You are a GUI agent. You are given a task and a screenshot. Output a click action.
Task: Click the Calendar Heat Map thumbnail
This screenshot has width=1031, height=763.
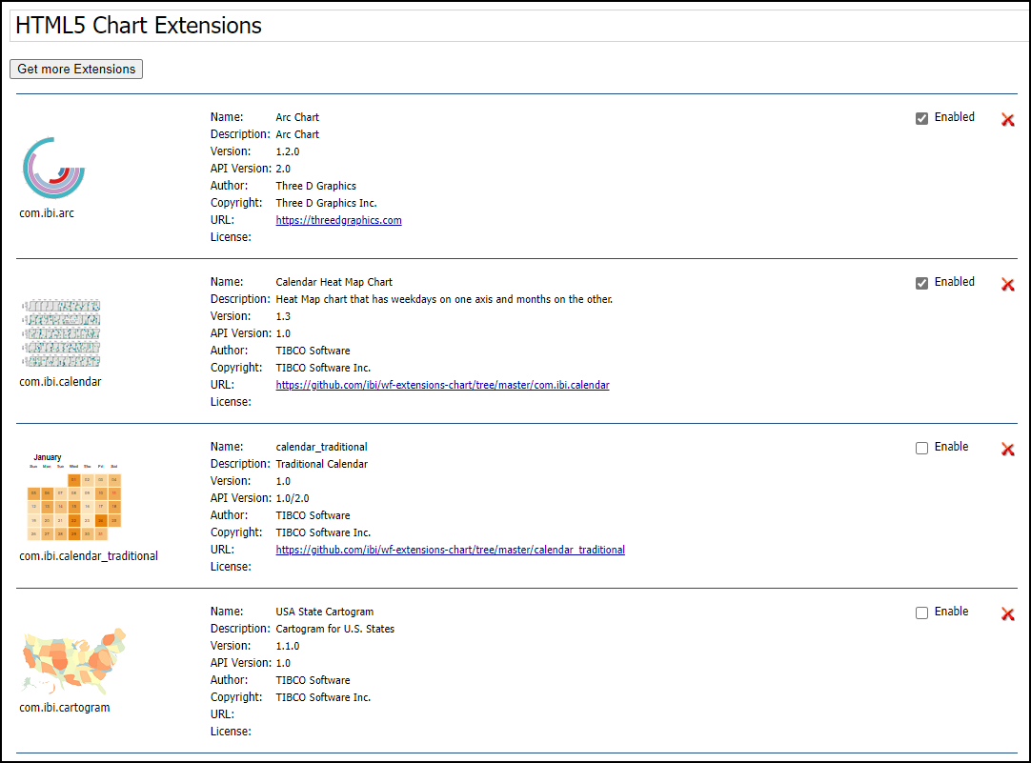click(x=61, y=333)
